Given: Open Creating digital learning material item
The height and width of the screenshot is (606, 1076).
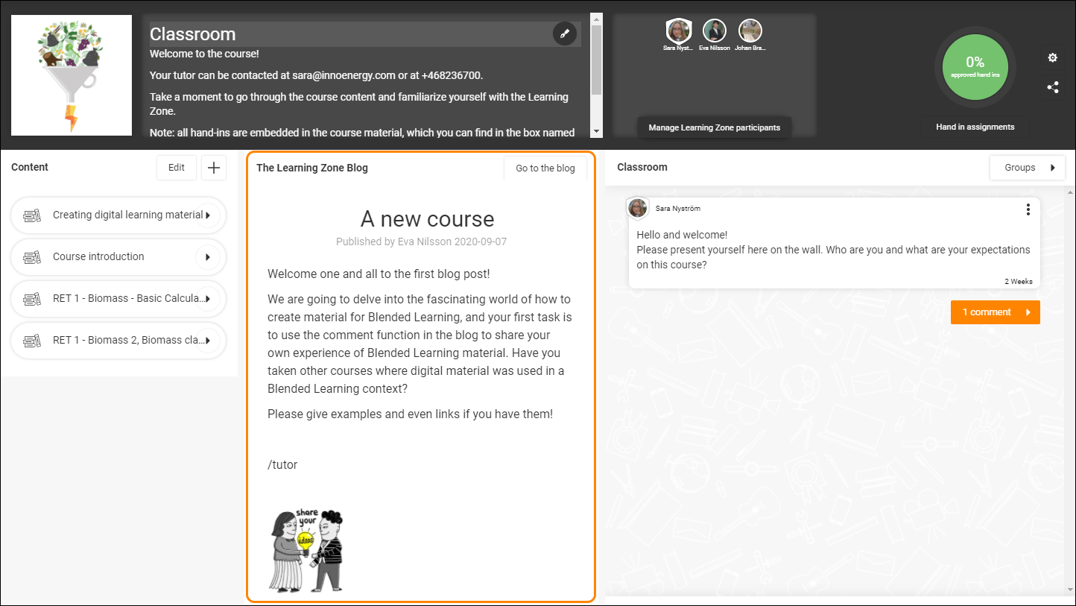Looking at the screenshot, I should tap(118, 215).
